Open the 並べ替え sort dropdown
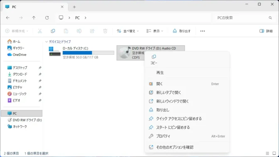Viewport: 279px width, 157px height. [127, 31]
